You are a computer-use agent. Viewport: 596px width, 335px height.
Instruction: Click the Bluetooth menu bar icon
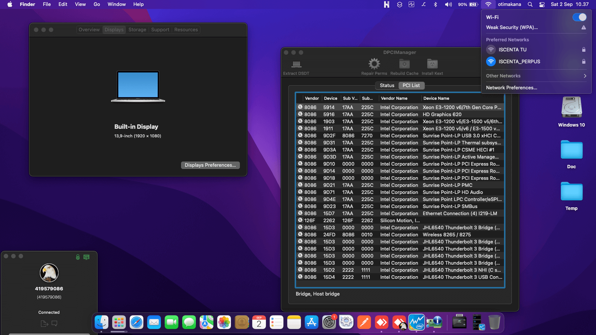coord(435,4)
